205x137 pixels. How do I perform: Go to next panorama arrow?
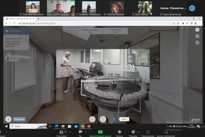(x=114, y=119)
